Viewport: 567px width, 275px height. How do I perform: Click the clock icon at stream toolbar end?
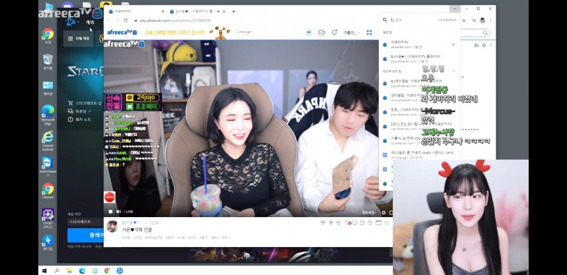[x=386, y=222]
